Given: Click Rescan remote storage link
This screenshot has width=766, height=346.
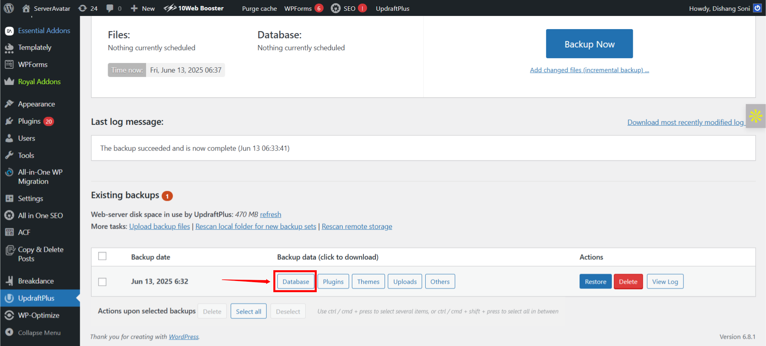Looking at the screenshot, I should tap(357, 227).
